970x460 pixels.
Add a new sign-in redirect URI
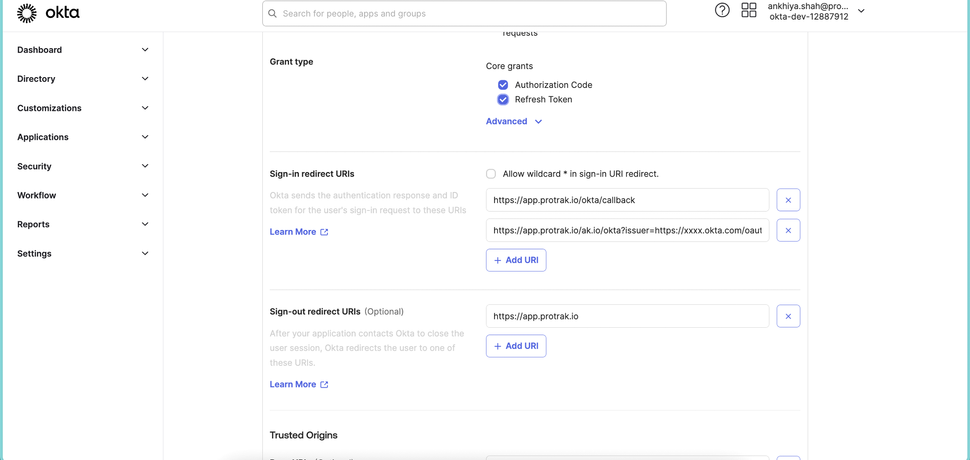(x=516, y=260)
